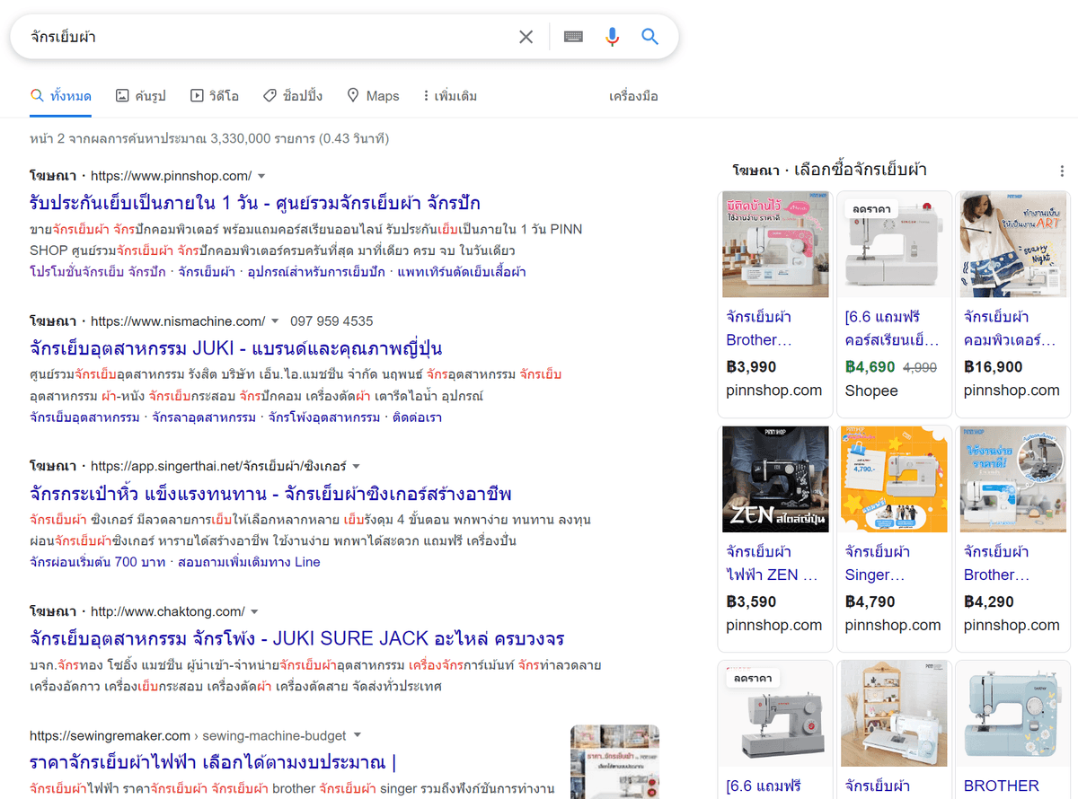This screenshot has height=799, width=1078.
Task: Clear the search box with the X icon
Action: pos(526,37)
